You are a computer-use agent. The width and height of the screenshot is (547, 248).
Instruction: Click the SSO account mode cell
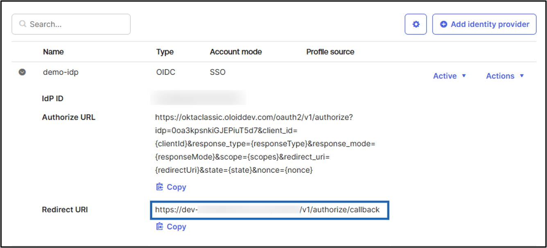point(218,72)
